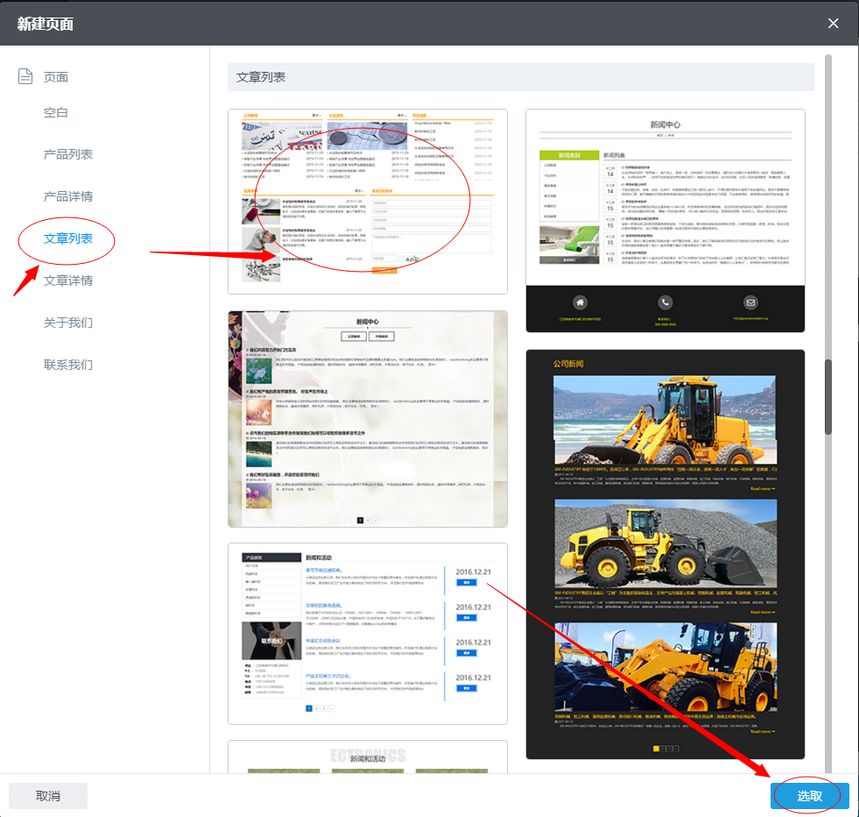The height and width of the screenshot is (817, 859).
Task: Choose the floral background 新闻中心 template
Action: 368,418
